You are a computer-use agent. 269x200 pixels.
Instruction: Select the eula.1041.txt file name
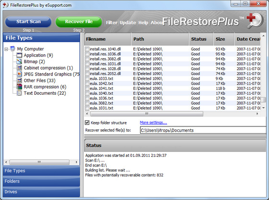coord(101,88)
